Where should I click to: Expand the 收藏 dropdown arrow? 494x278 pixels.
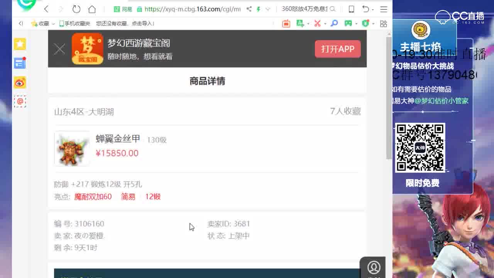click(53, 24)
